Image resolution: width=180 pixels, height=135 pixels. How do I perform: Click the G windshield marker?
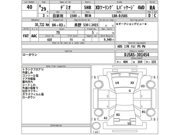click(130, 91)
